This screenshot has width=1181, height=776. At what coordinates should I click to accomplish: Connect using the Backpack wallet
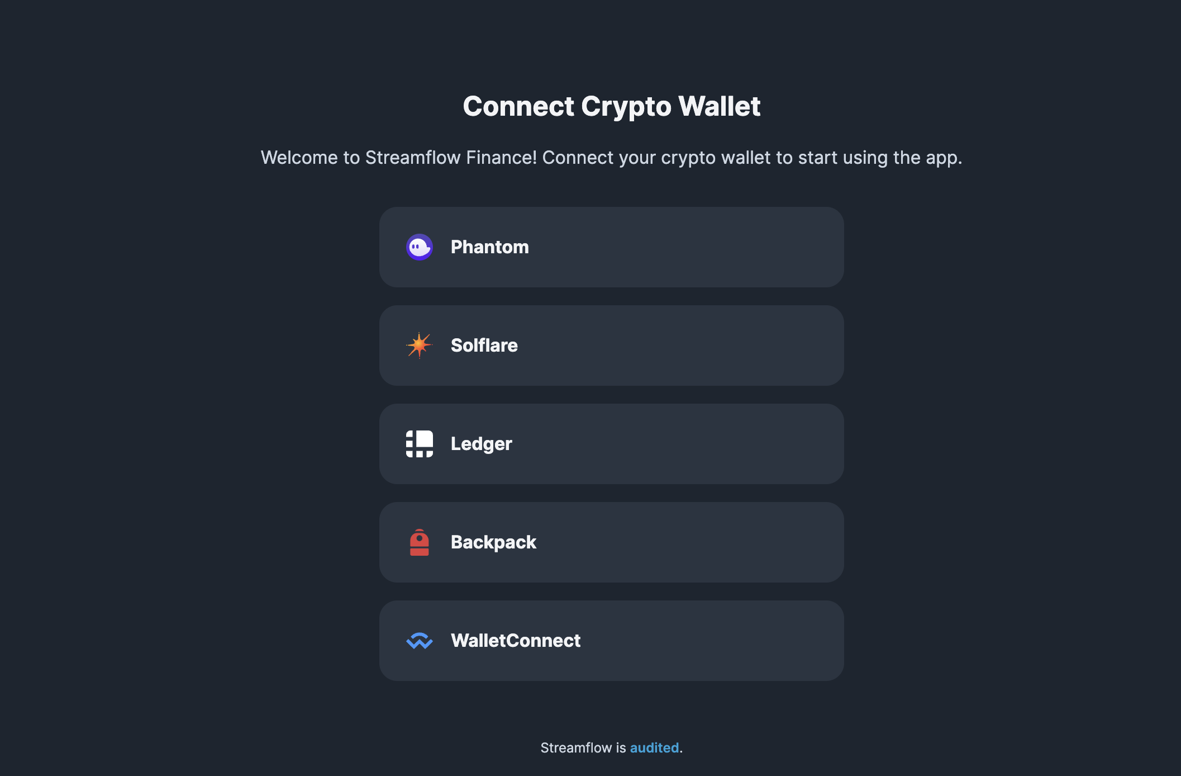[x=612, y=542]
